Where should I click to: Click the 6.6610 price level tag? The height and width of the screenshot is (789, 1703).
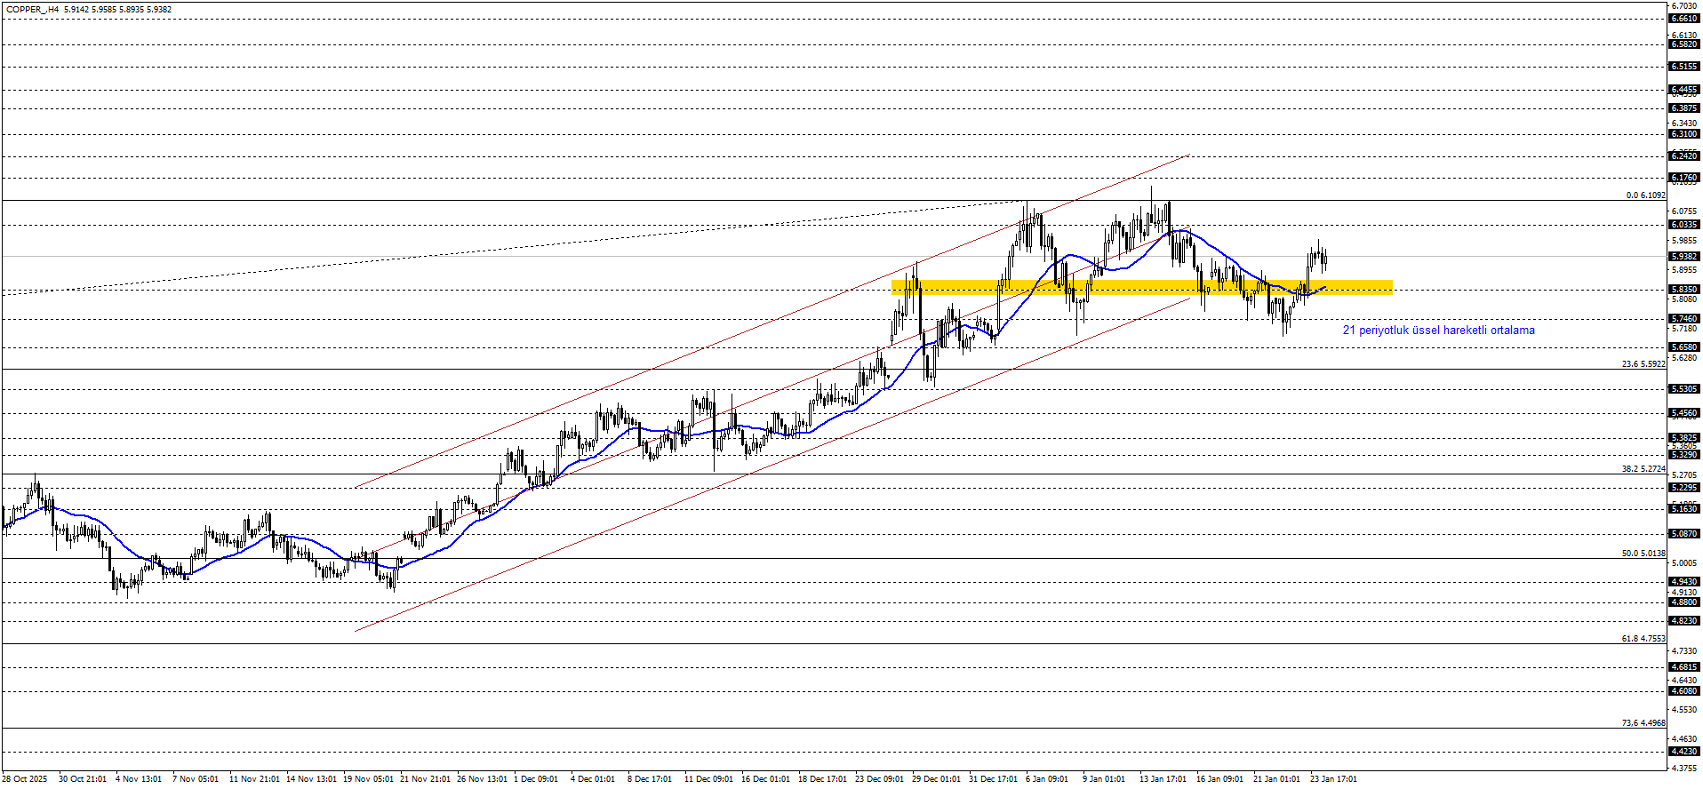[1684, 19]
